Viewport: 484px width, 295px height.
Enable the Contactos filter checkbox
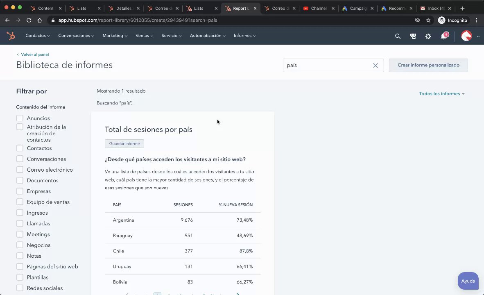pos(20,148)
